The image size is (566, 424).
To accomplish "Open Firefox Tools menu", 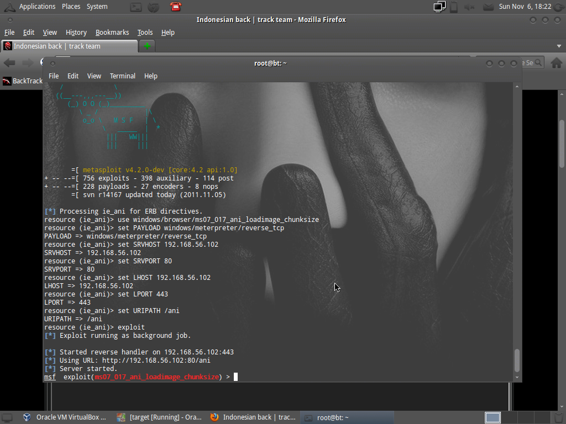I will tap(145, 33).
